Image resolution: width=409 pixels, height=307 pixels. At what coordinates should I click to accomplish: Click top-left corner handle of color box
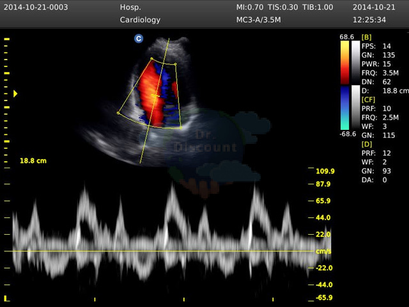tap(151, 59)
